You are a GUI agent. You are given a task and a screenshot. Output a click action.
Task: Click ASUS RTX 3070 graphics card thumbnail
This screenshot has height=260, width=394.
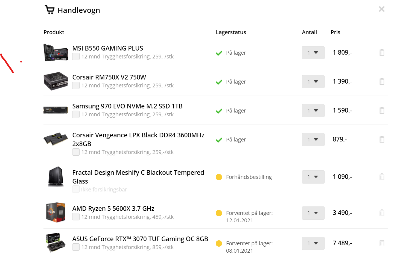point(56,243)
